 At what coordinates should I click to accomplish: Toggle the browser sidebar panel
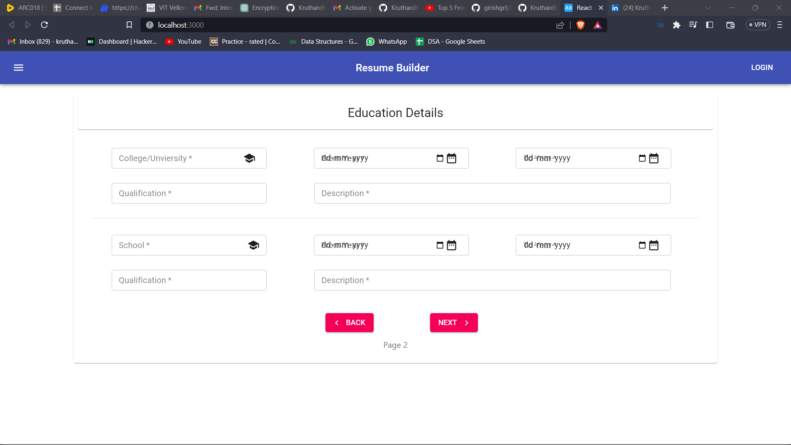coord(709,25)
